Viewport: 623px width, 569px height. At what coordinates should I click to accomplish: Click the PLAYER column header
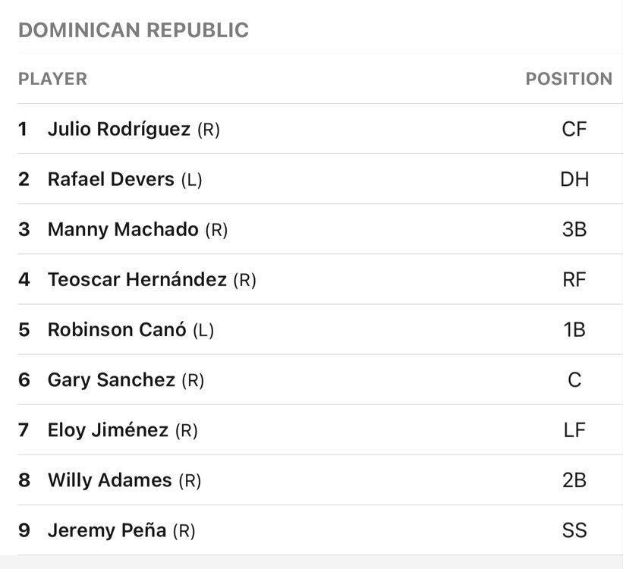(x=52, y=79)
